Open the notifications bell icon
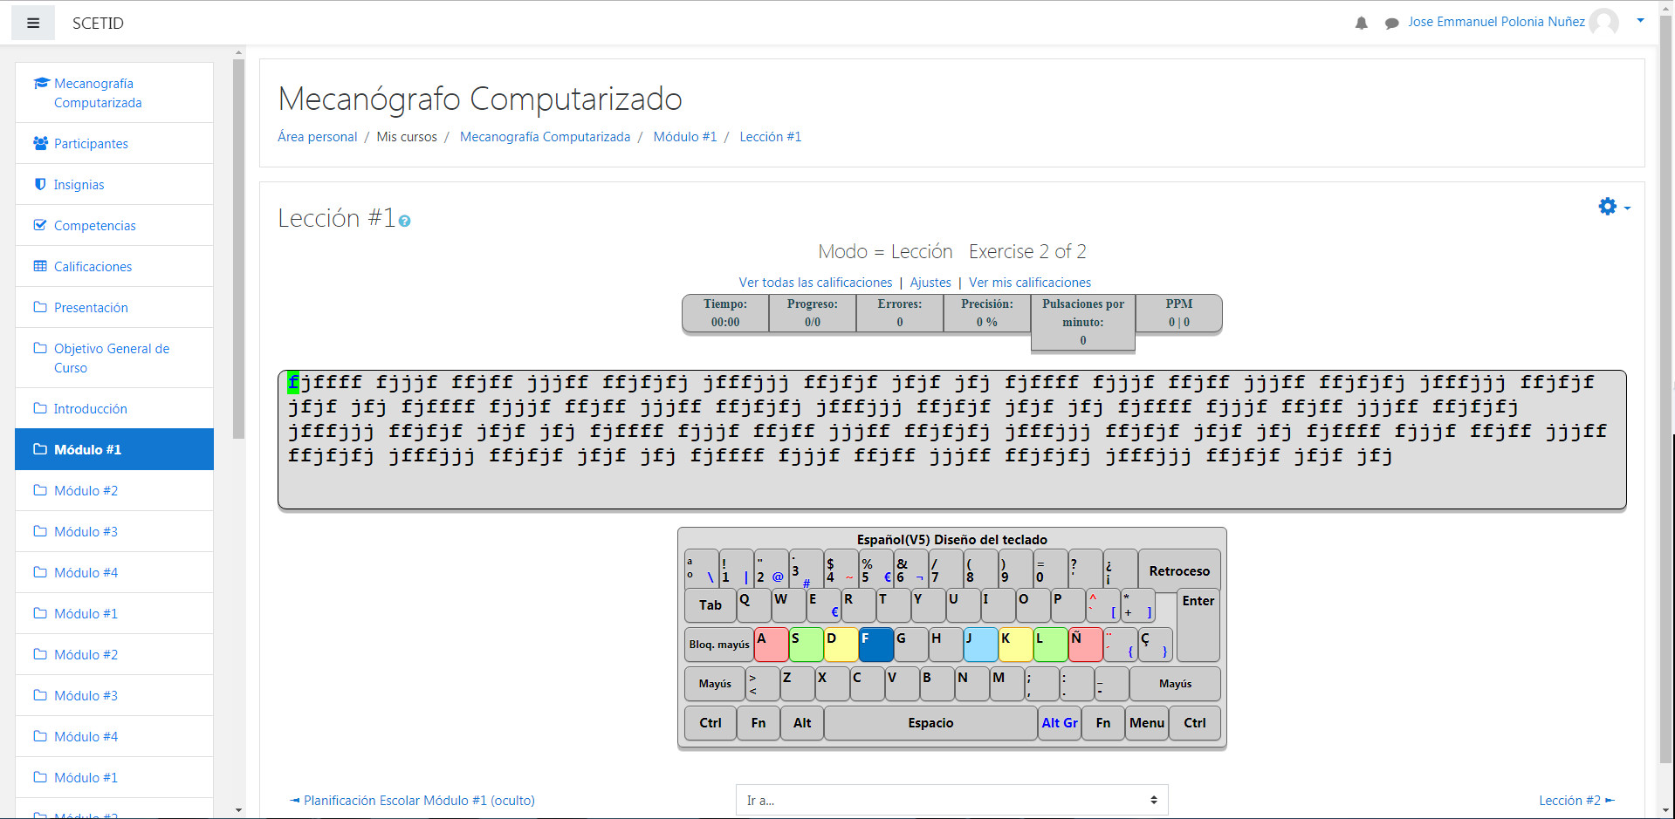This screenshot has width=1675, height=819. tap(1361, 23)
